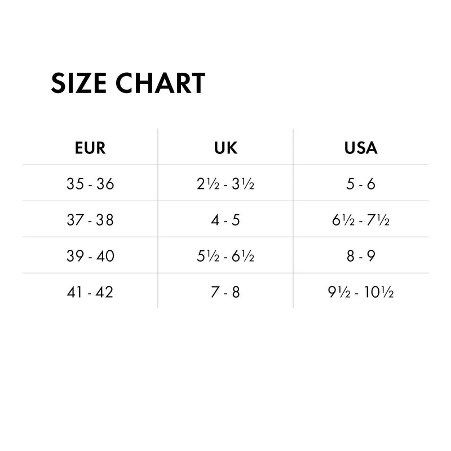Choose the UK 7 - 8 size
The width and height of the screenshot is (451, 451).
(225, 292)
